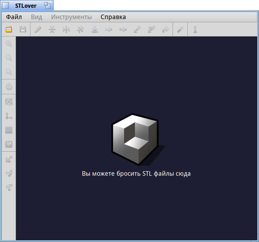
Task: Click the zoom-to-fit magnifier icon
Action: click(9, 72)
